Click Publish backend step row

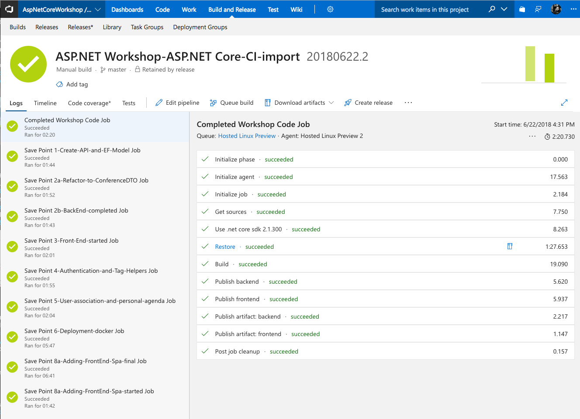pos(386,282)
